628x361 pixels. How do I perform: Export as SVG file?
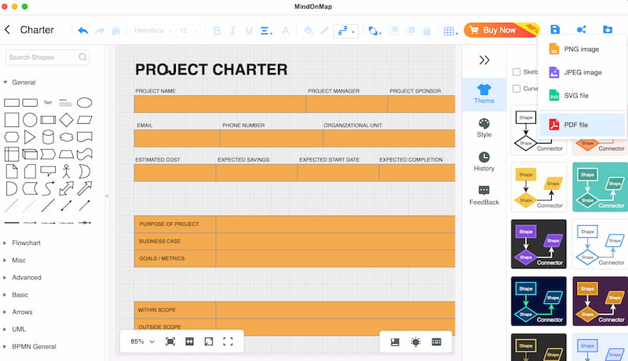click(x=582, y=96)
